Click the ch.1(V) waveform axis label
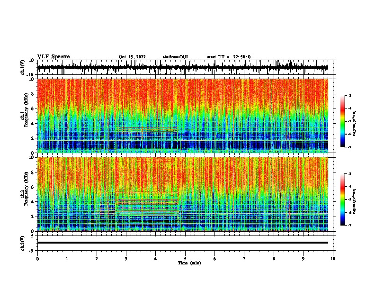Viewport: 375px width, 290px height. pos(23,67)
